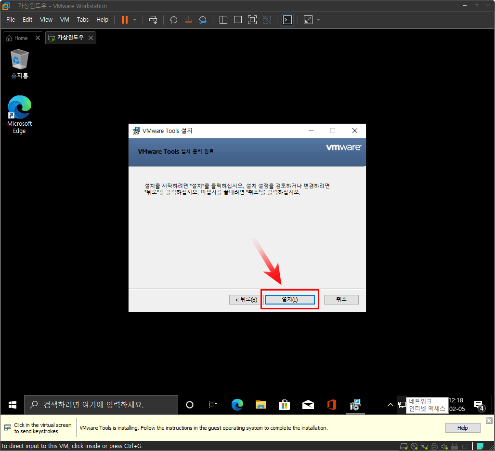Minimize the VMware Tools 설치 dialog
The width and height of the screenshot is (495, 451).
[x=311, y=131]
